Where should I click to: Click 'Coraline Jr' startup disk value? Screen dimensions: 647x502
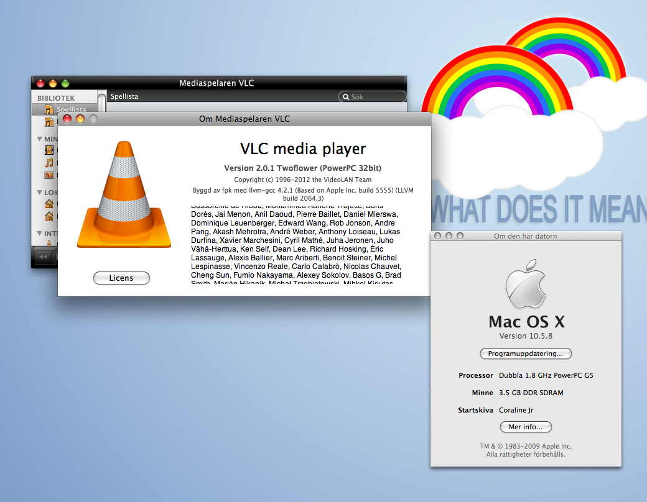click(x=516, y=410)
